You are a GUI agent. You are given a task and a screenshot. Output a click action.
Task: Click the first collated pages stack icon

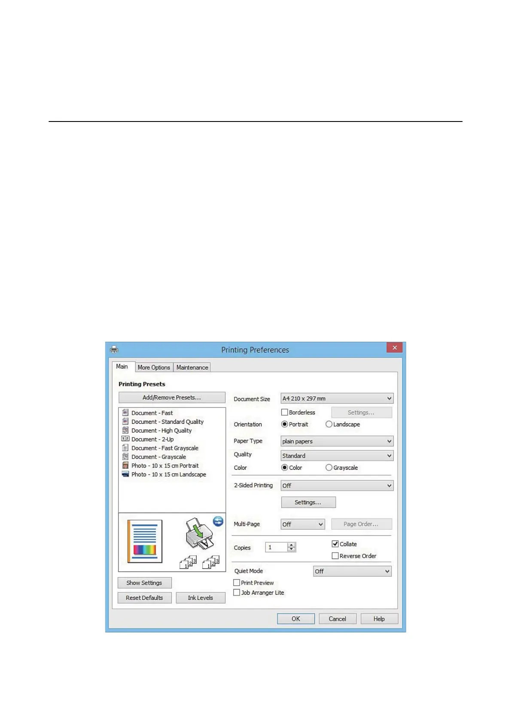click(188, 562)
